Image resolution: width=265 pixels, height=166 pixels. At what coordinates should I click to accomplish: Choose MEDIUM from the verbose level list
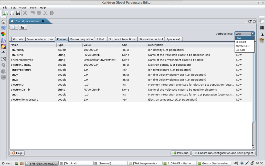tap(241, 42)
